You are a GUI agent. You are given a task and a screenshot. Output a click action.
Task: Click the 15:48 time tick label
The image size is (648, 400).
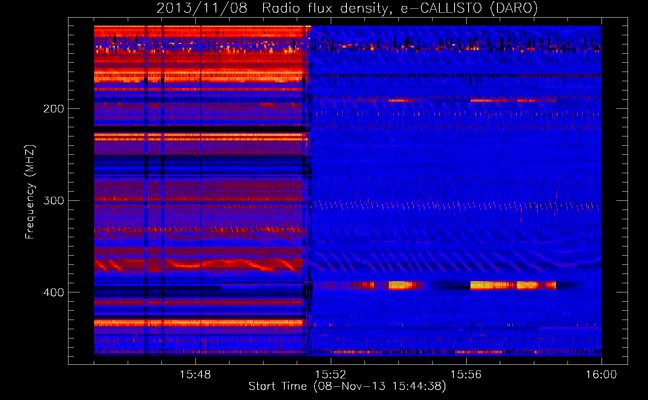(195, 375)
